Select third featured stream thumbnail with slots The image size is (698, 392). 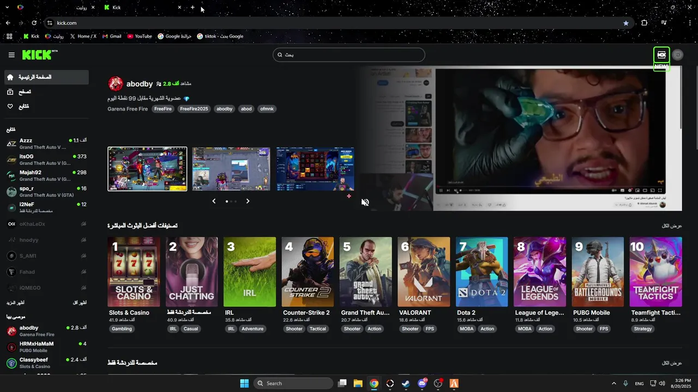(315, 169)
